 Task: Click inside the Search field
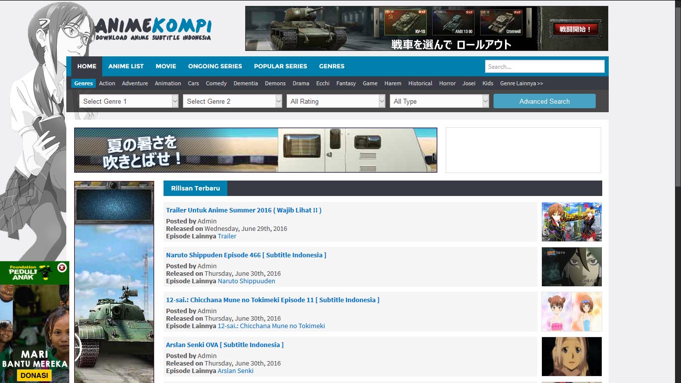(545, 66)
